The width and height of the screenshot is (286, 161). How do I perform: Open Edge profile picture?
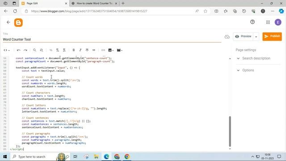point(263,11)
